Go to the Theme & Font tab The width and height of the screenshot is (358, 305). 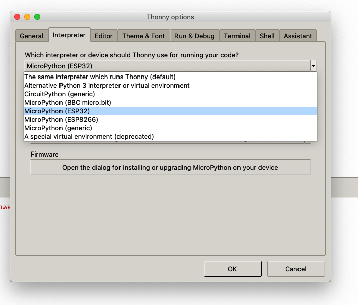tap(143, 36)
